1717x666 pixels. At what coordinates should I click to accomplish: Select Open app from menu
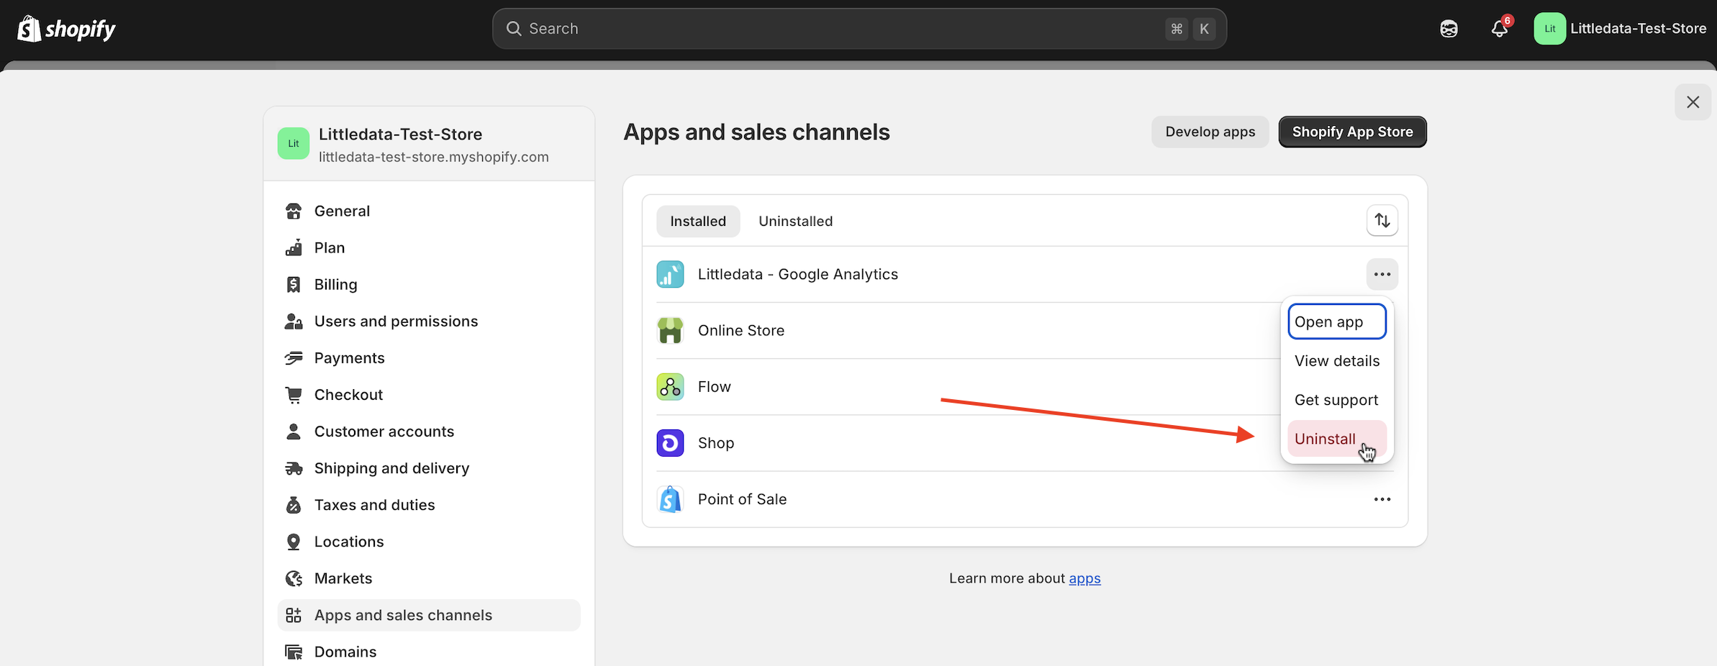pos(1336,321)
